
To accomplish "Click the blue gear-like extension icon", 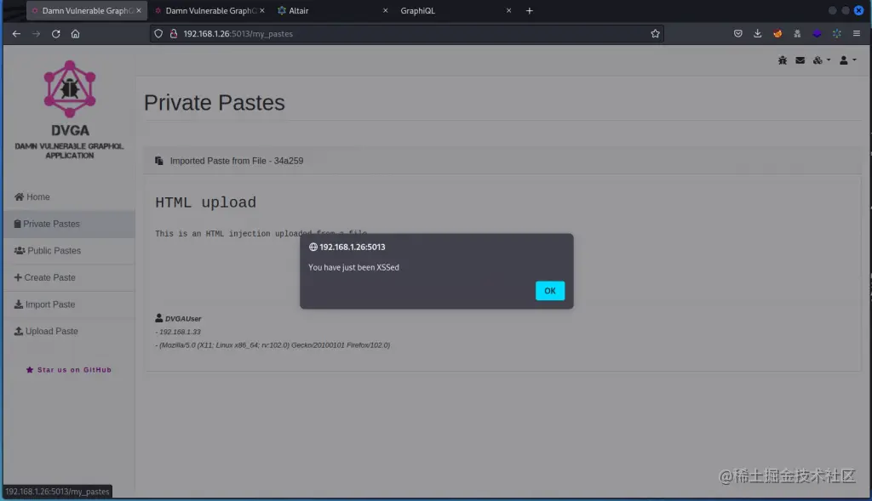I will 836,34.
